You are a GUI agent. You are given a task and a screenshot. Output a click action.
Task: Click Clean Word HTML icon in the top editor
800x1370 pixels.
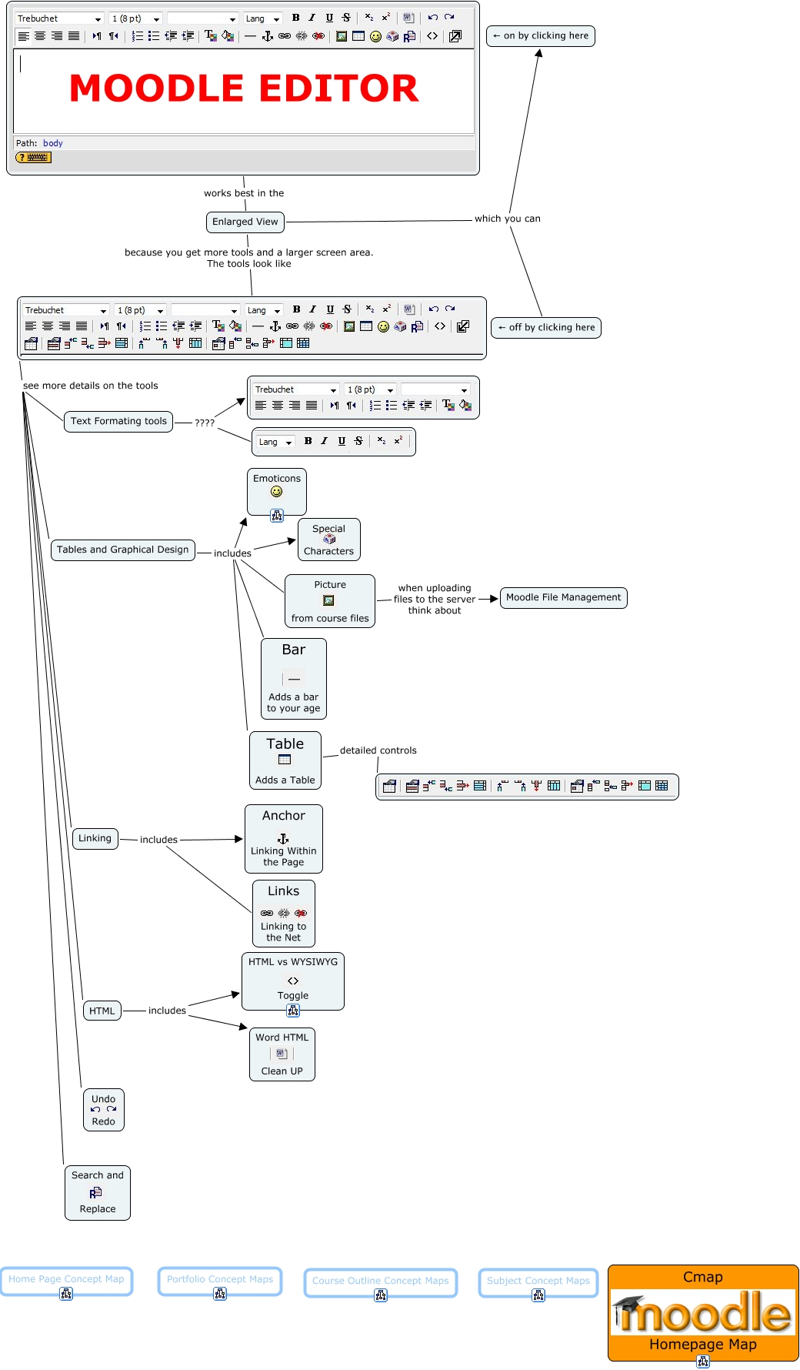click(x=408, y=18)
